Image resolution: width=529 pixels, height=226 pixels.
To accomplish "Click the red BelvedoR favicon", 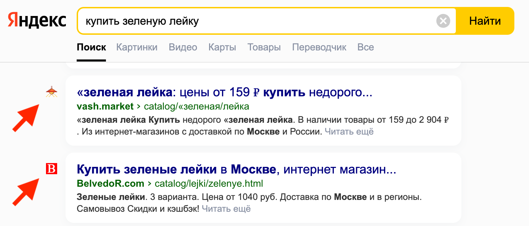I will [52, 169].
